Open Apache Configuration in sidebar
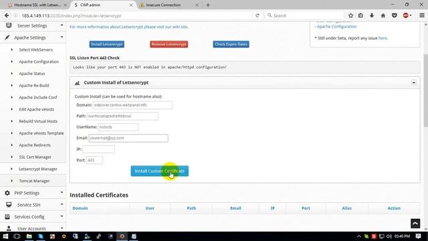The width and height of the screenshot is (428, 241). 39,62
